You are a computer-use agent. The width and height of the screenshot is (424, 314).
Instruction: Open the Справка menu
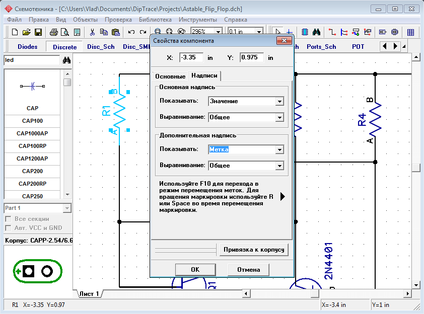[236, 20]
